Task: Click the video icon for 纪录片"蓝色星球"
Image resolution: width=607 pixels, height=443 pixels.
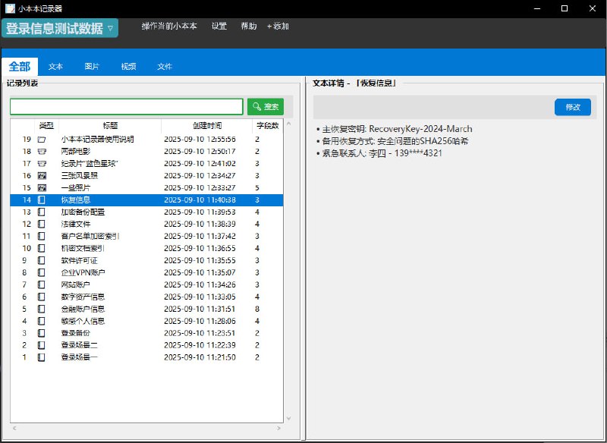Action: [42, 164]
